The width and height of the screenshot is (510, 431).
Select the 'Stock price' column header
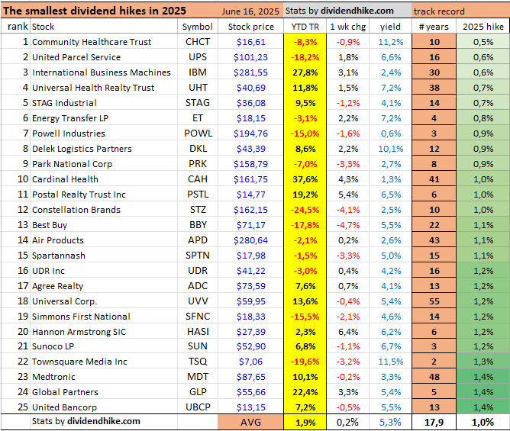(250, 27)
